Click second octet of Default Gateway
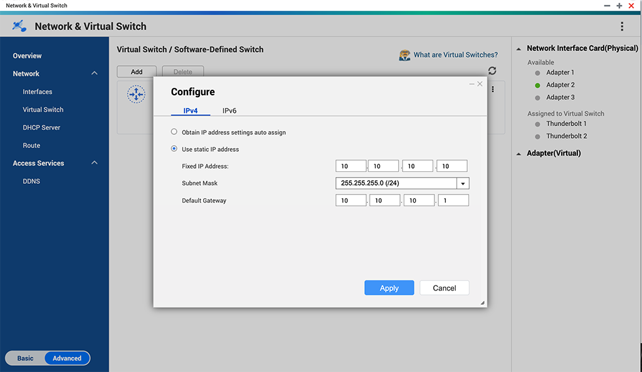 tap(385, 200)
